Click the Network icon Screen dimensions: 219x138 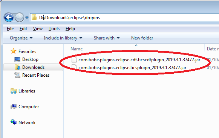(14, 122)
